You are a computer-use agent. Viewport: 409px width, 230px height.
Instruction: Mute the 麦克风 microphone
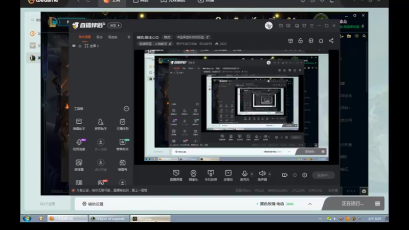pyautogui.click(x=244, y=175)
